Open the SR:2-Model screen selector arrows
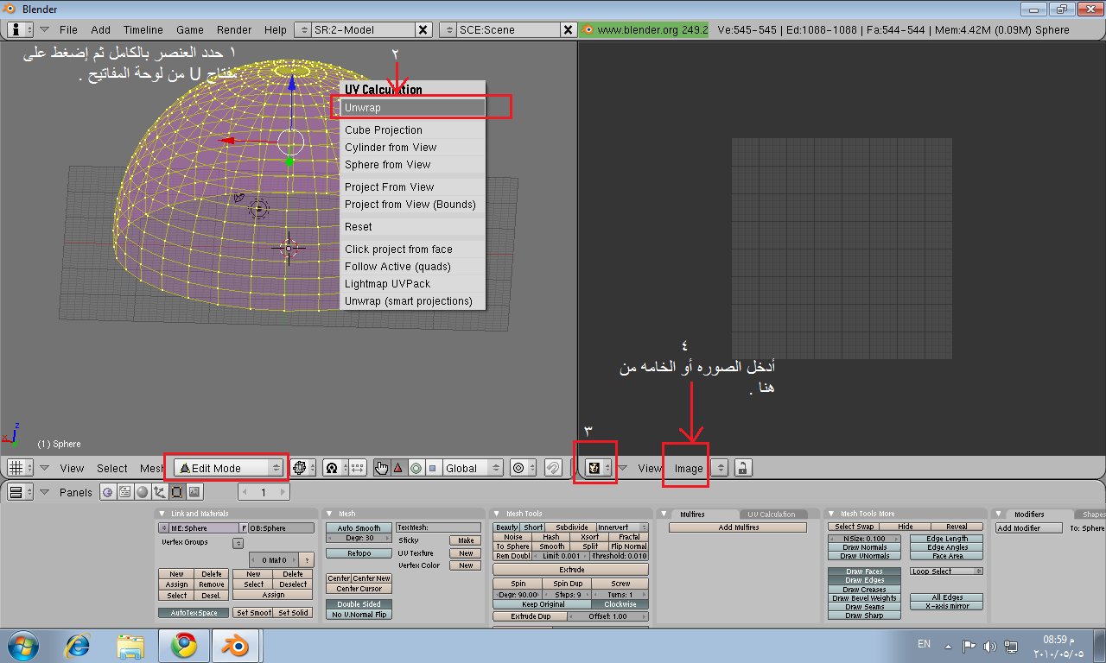This screenshot has height=663, width=1106. [x=302, y=29]
